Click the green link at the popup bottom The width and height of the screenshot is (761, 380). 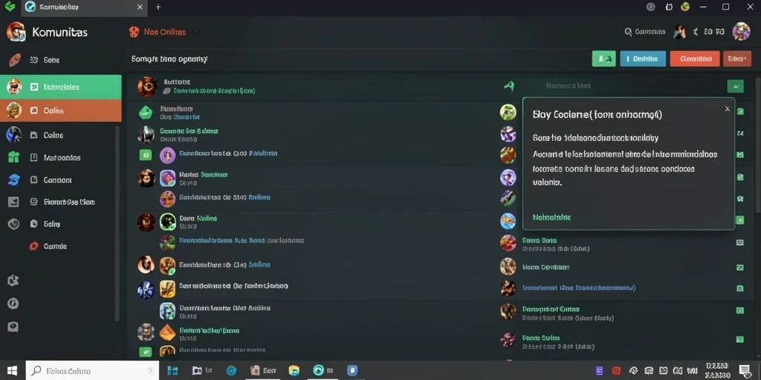(551, 217)
